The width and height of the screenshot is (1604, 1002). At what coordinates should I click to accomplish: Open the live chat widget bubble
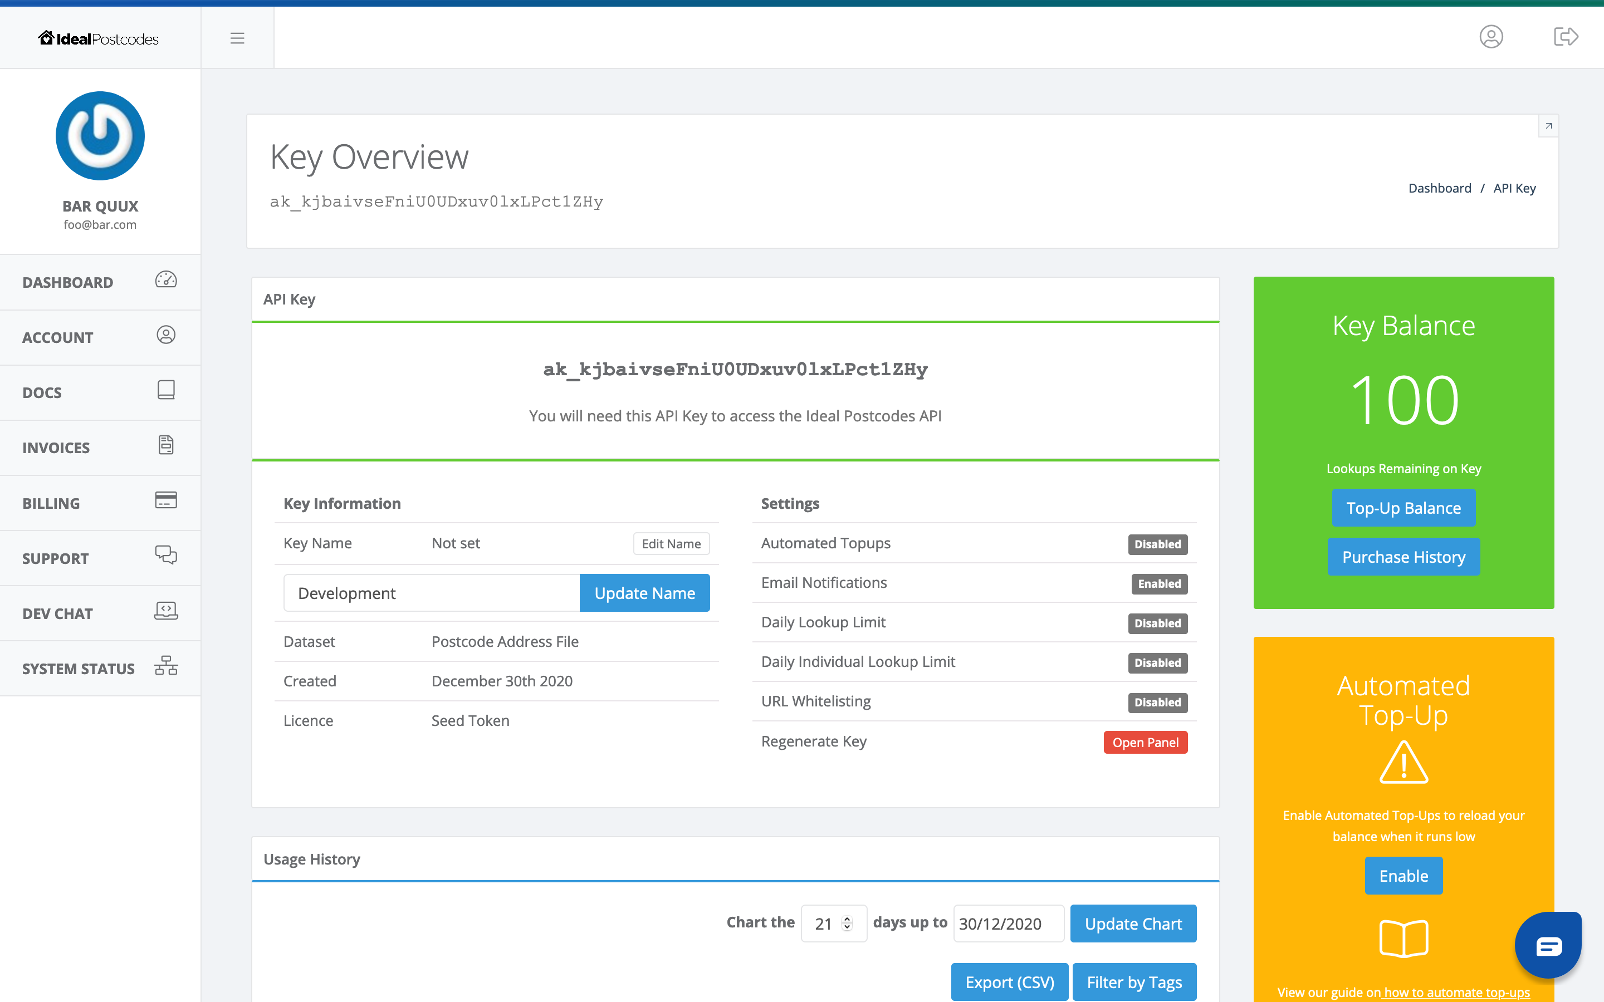[x=1548, y=945]
